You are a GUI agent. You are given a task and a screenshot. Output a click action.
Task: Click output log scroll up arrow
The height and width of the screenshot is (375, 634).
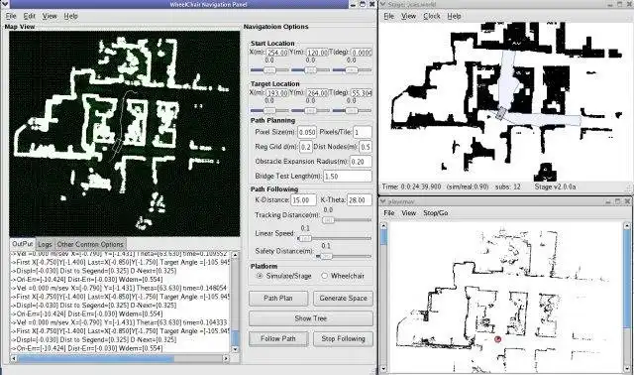[235, 255]
